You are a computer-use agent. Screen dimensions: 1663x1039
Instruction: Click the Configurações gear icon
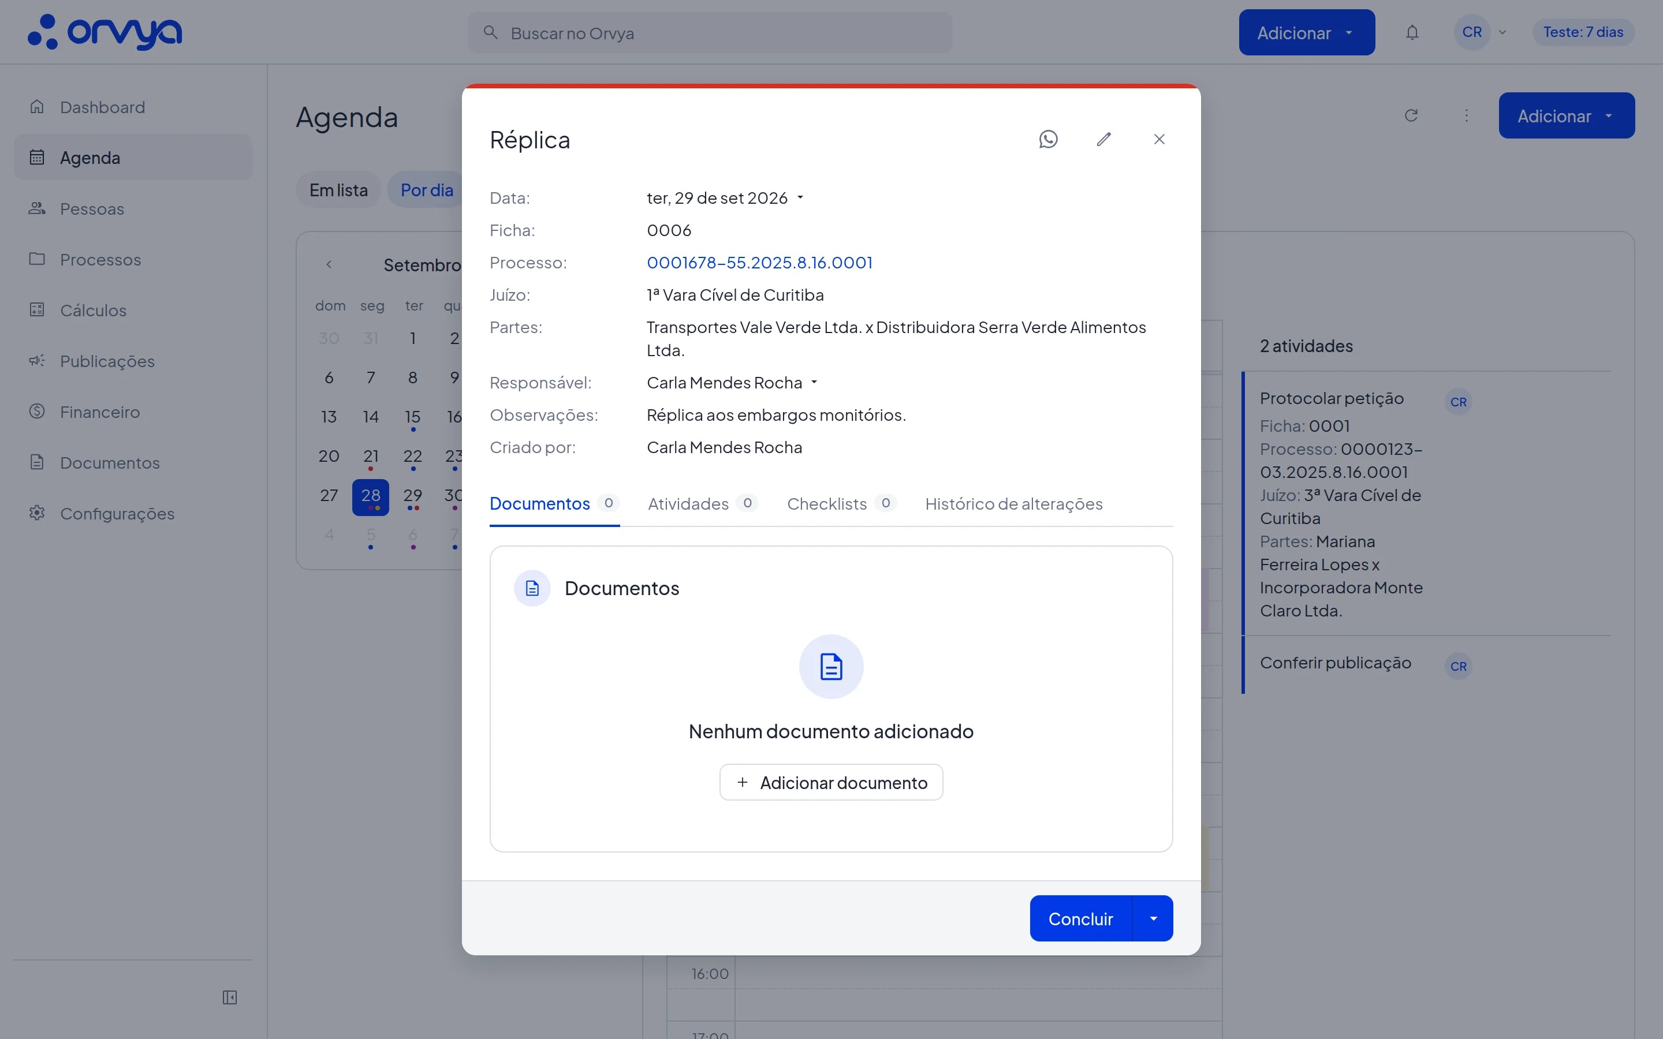tap(37, 513)
